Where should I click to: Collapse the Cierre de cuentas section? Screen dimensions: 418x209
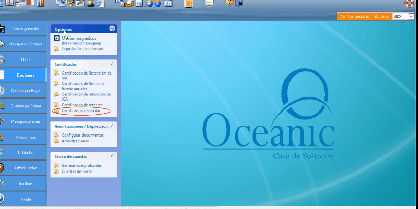(x=112, y=156)
